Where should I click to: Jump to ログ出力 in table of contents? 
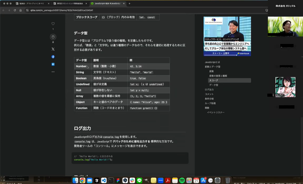(209, 90)
